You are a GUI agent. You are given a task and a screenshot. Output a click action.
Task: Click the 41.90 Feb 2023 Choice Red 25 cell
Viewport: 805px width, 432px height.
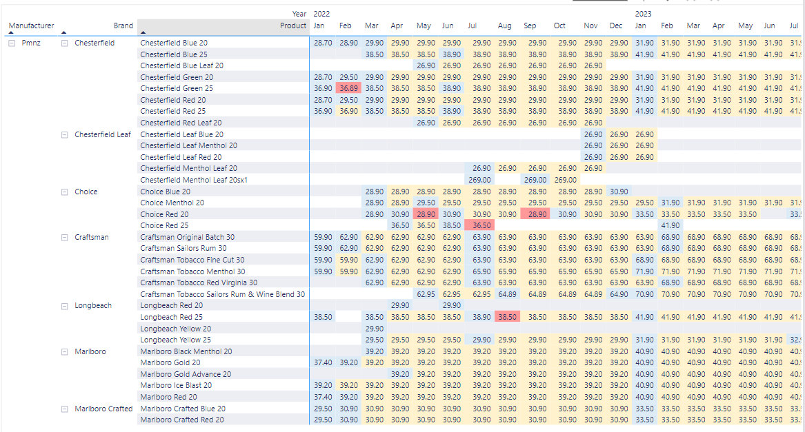coord(670,226)
